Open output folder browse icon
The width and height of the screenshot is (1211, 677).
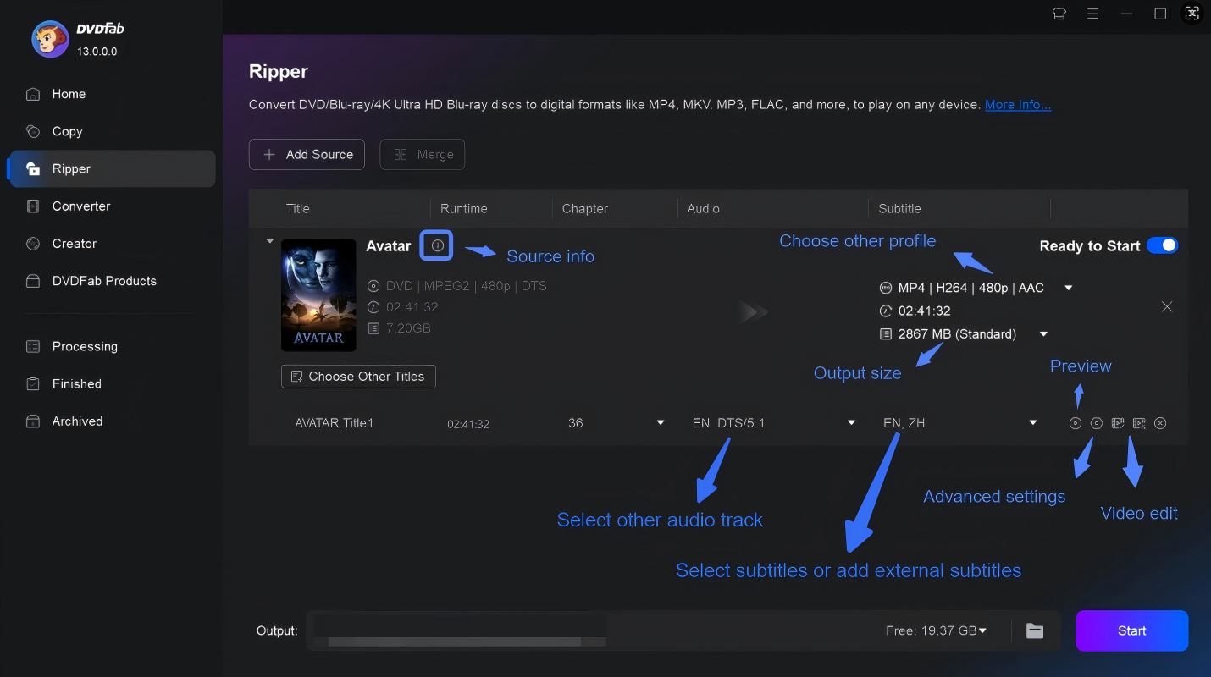click(1034, 630)
